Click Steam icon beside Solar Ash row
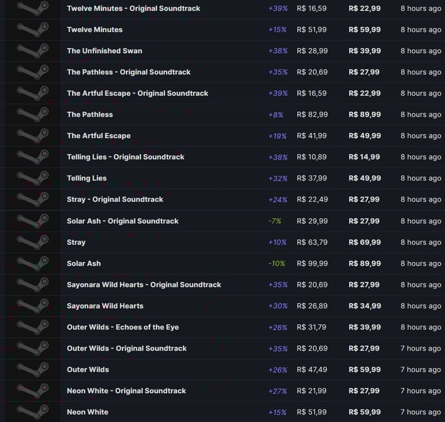Viewport: 445px width, 422px height. (33, 263)
